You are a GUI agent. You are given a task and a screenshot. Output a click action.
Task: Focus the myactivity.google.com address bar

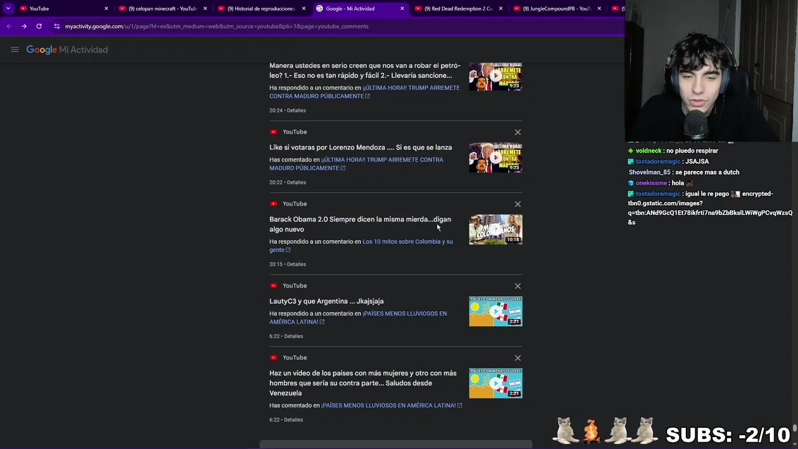coord(216,26)
